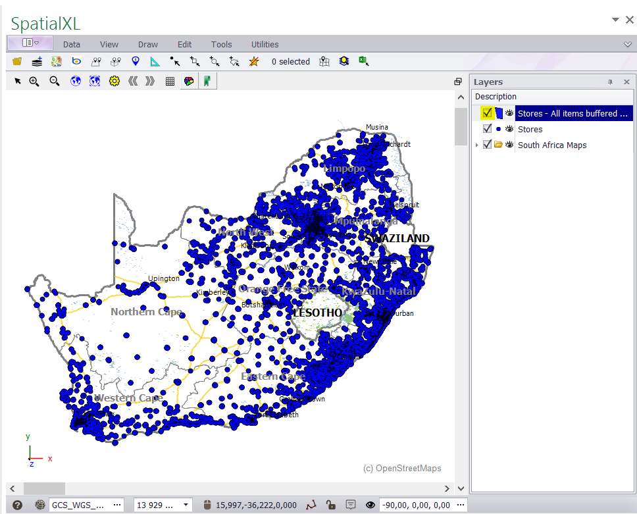
Task: Open the Utilities ribbon tab
Action: click(265, 44)
